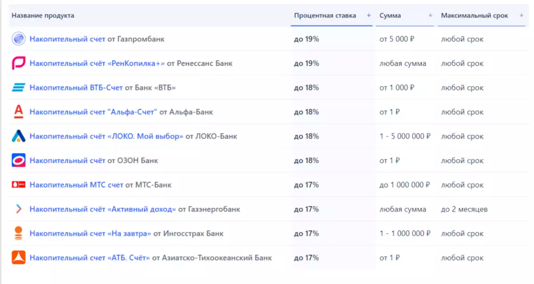
Task: Click the Ингосстрах Банк orange logo
Action: [x=19, y=233]
